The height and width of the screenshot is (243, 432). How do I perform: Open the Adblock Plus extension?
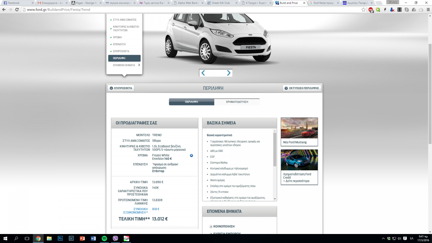pos(371,10)
